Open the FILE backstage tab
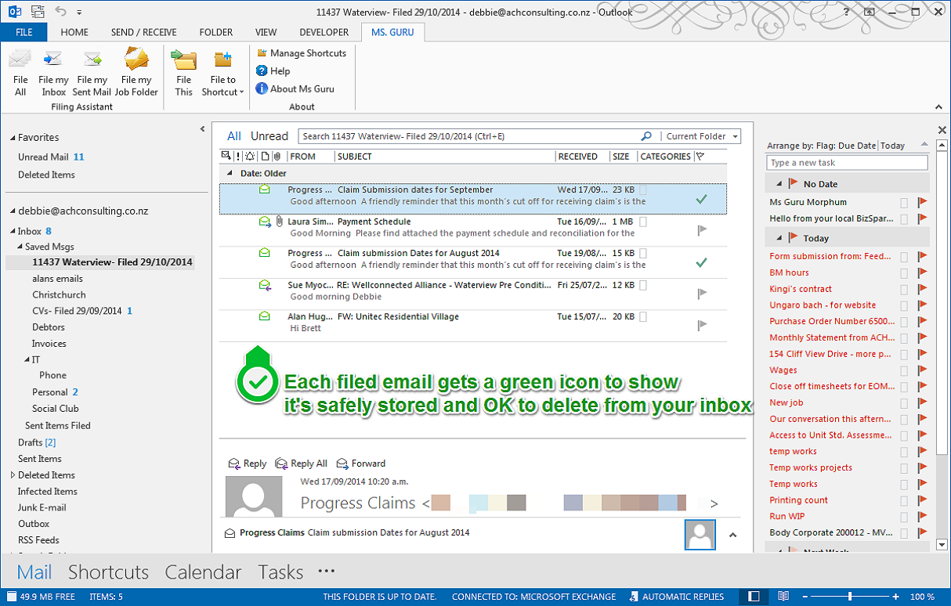 24,32
